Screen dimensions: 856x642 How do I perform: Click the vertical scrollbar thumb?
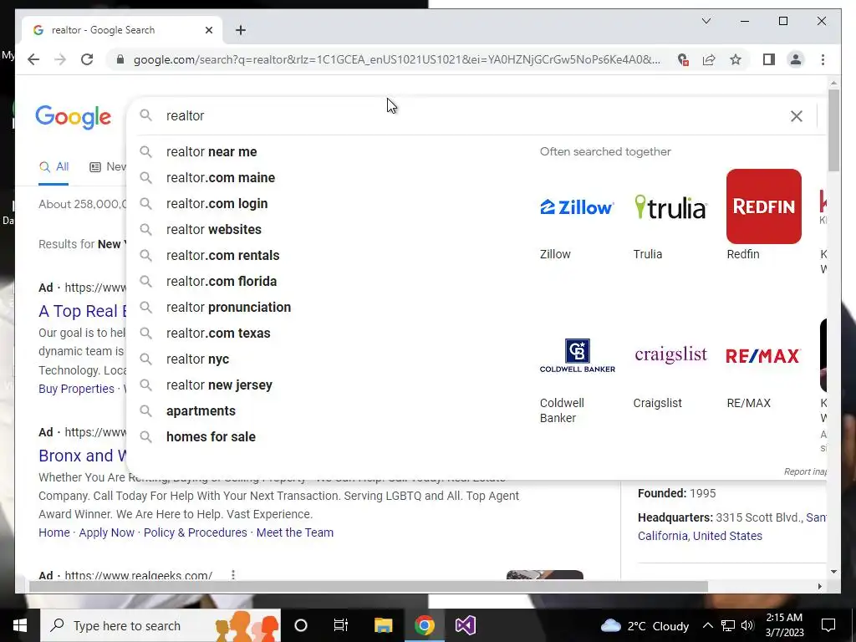(833, 130)
